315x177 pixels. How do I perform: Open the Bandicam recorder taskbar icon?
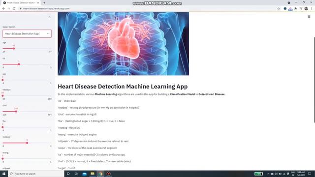(108, 174)
